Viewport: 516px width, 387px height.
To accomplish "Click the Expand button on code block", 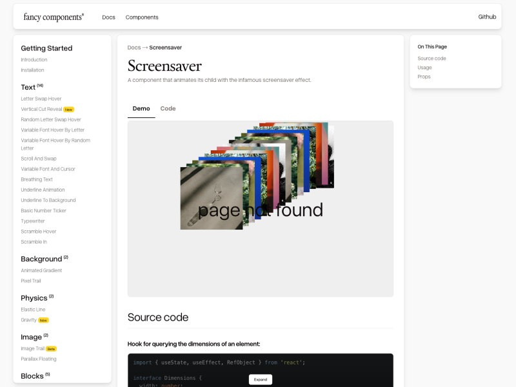I will pos(261,379).
